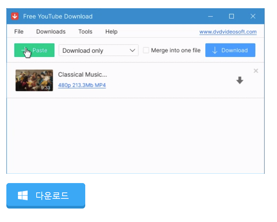277x222 pixels.
Task: Click the 다운로드 Windows download button
Action: pos(46,196)
